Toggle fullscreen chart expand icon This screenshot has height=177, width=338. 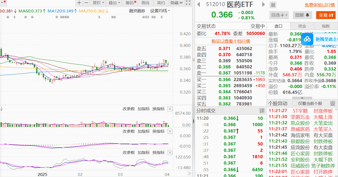pyautogui.click(x=188, y=3)
